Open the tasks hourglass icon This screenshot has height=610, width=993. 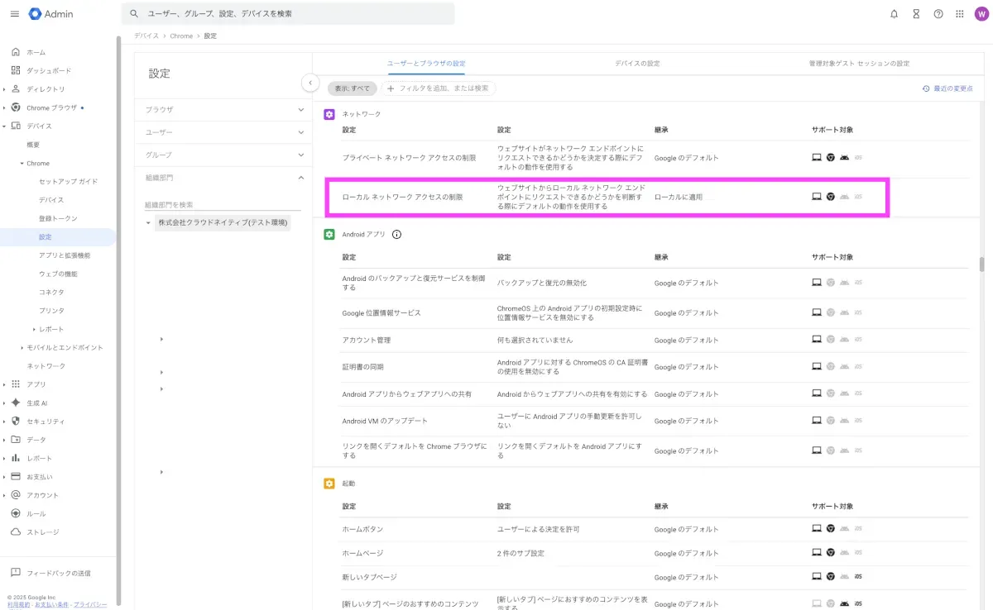pyautogui.click(x=916, y=14)
